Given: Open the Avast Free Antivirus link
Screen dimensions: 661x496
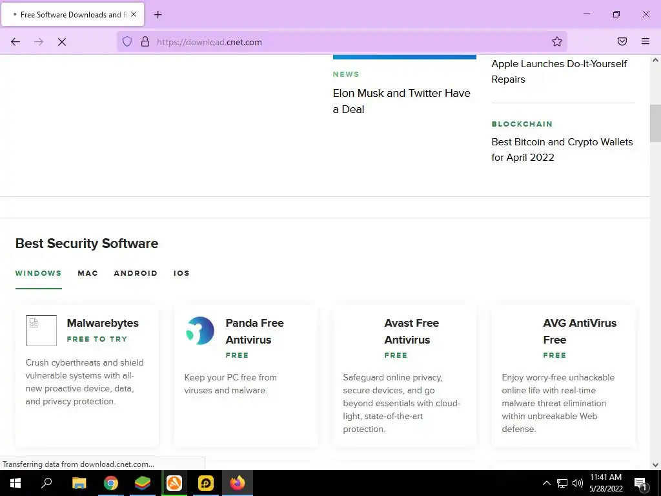Looking at the screenshot, I should click(x=411, y=331).
